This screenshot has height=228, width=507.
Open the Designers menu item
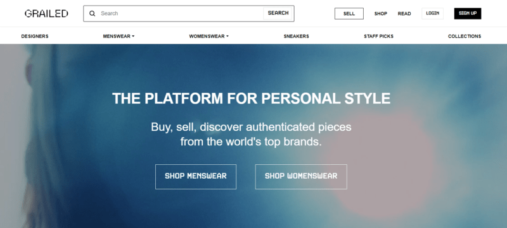click(x=35, y=37)
